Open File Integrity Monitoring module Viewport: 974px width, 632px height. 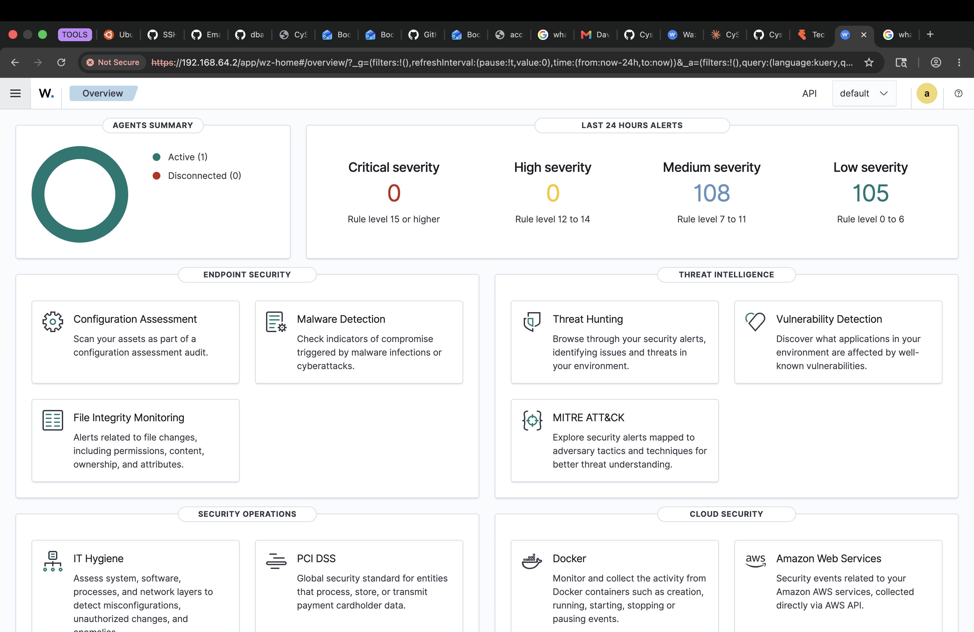pyautogui.click(x=136, y=440)
